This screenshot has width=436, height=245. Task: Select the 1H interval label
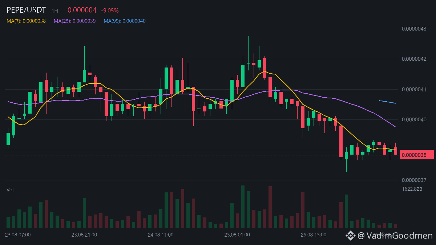pos(54,11)
